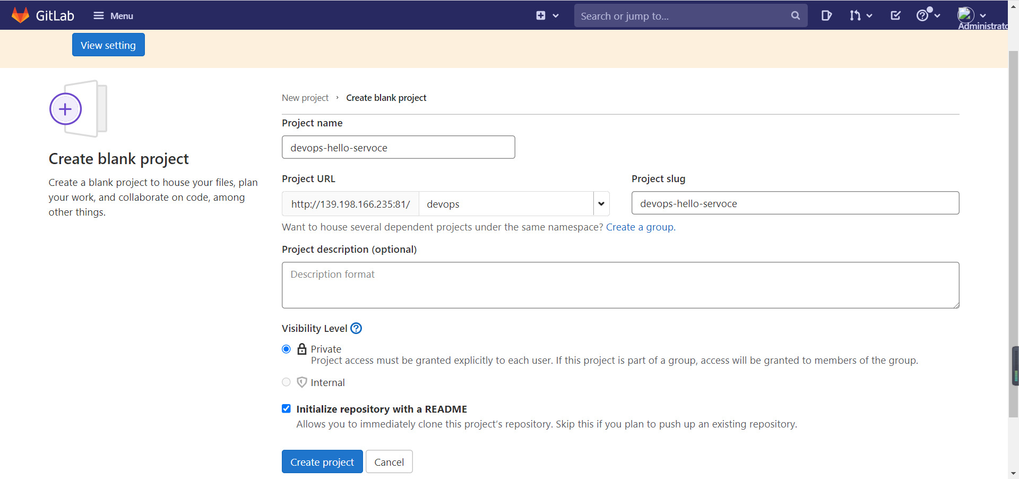Click the Create blank project breadcrumb

pos(386,98)
